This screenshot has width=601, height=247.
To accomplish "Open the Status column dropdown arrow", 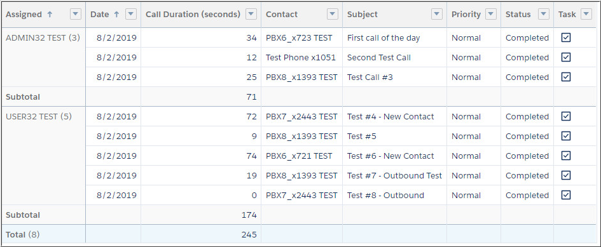I will point(544,14).
